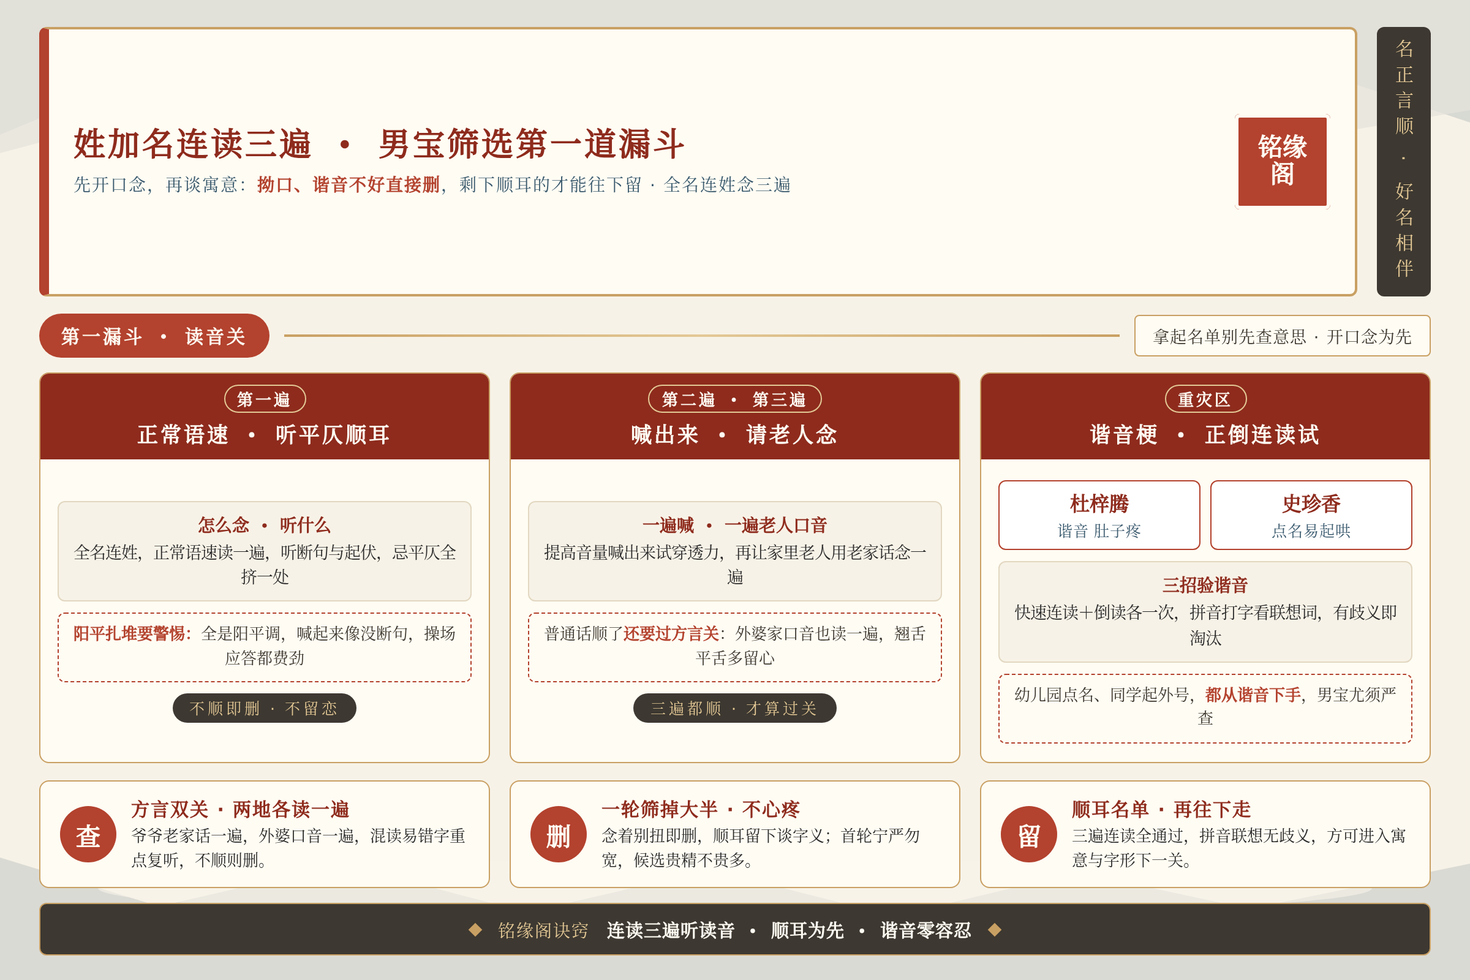Screen dimensions: 1470x980
Task: Click the 重灾区 badge
Action: tap(1205, 399)
